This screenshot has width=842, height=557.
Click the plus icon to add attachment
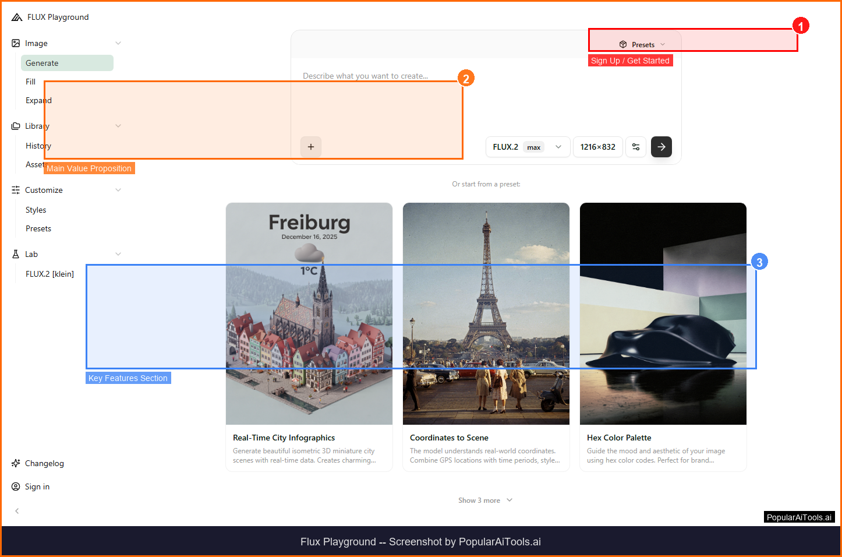click(311, 147)
